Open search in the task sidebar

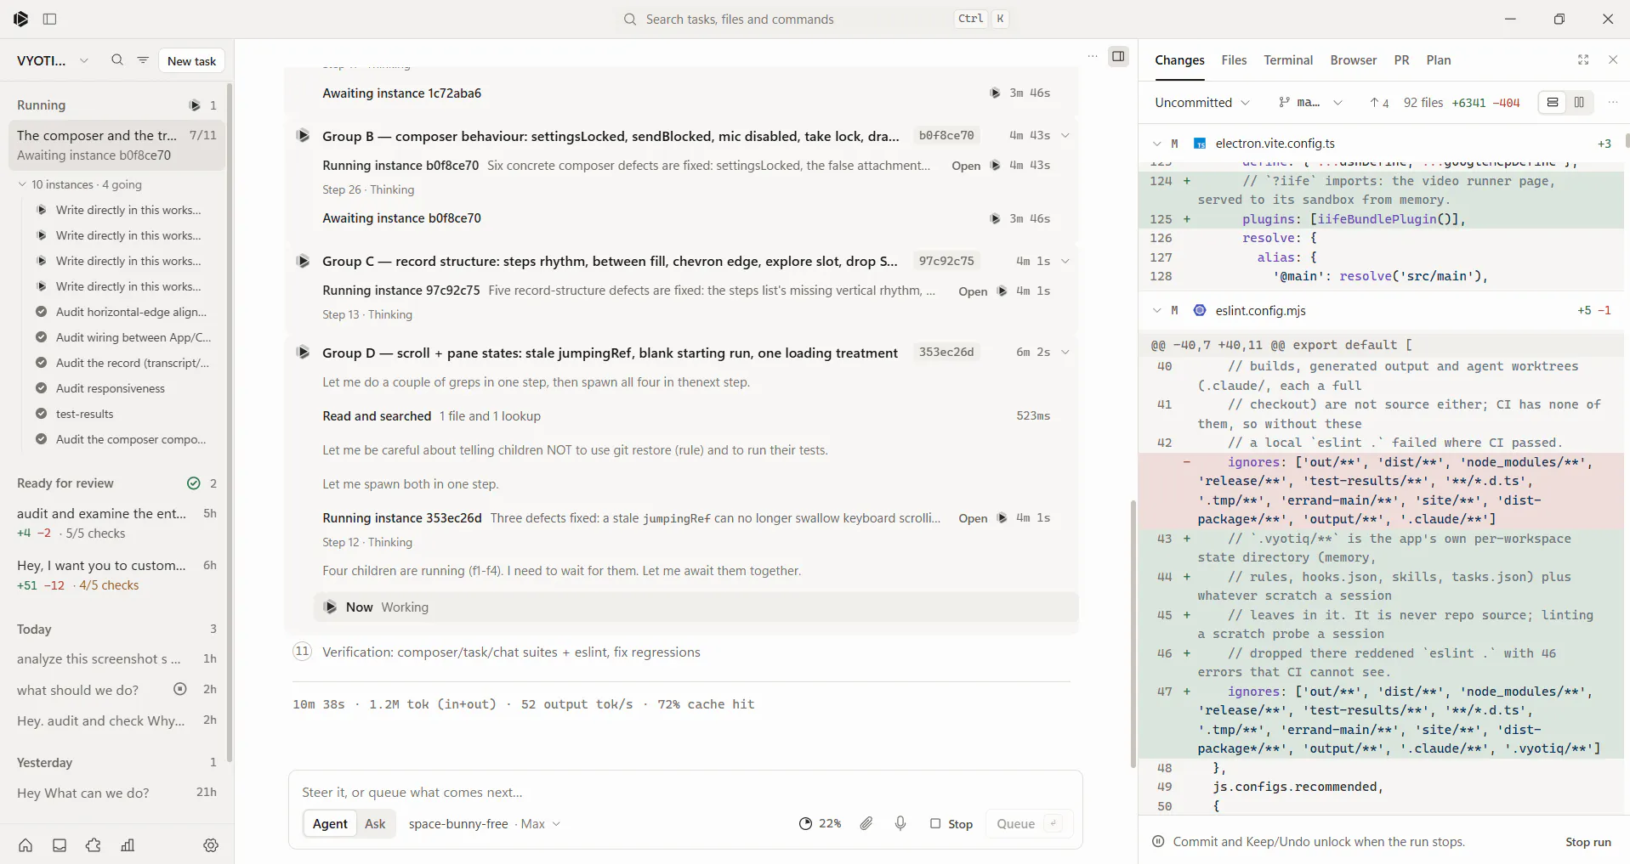pos(117,60)
